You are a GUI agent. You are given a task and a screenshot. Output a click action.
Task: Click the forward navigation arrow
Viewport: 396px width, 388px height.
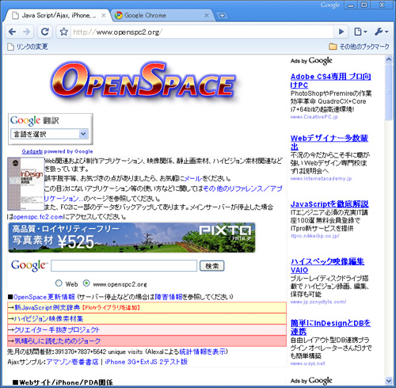click(27, 32)
